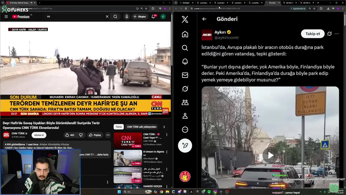Open options for CNN TÜRK Canlı Yayın
This screenshot has height=195, width=346.
point(167,135)
